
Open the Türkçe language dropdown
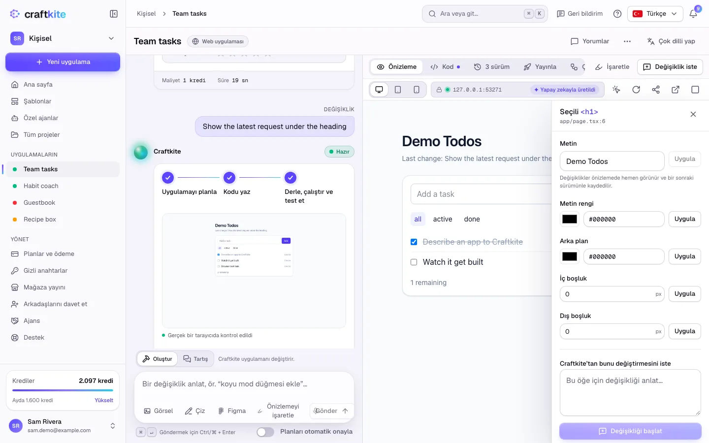pos(655,14)
